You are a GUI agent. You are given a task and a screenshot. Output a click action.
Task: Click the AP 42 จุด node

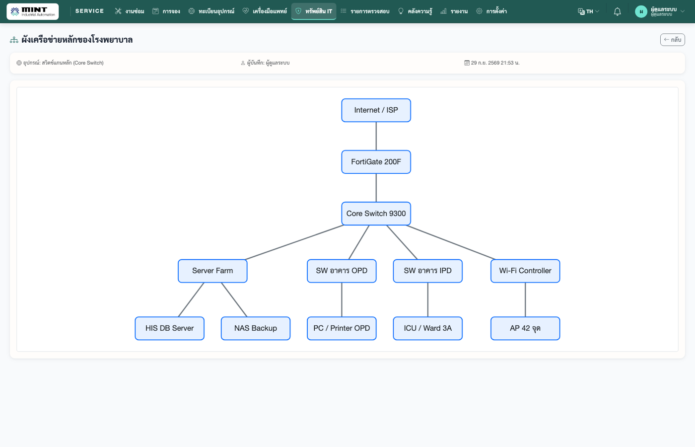click(x=525, y=328)
